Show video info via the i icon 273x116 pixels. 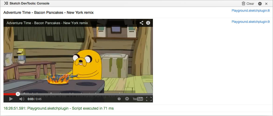[148, 23]
